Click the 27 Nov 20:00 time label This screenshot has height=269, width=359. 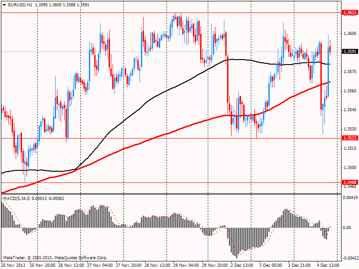pyautogui.click(x=129, y=265)
